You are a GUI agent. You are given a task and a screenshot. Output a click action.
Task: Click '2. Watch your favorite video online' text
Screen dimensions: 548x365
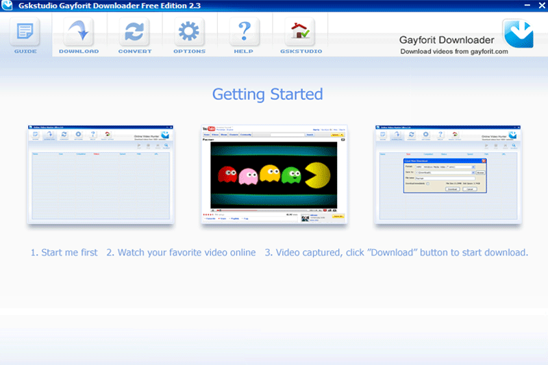(x=181, y=252)
